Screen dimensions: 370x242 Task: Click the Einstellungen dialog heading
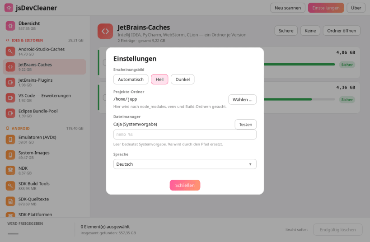(x=135, y=59)
